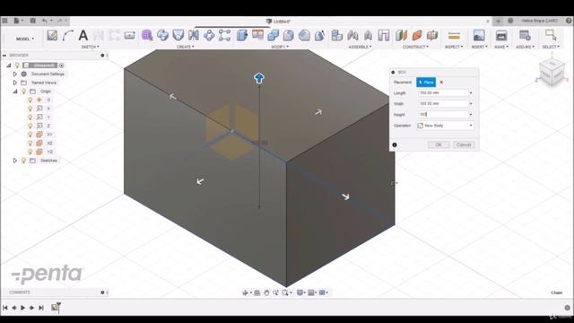Select the sketch Text tool icon
Screen dimensions: 574x323
point(83,35)
